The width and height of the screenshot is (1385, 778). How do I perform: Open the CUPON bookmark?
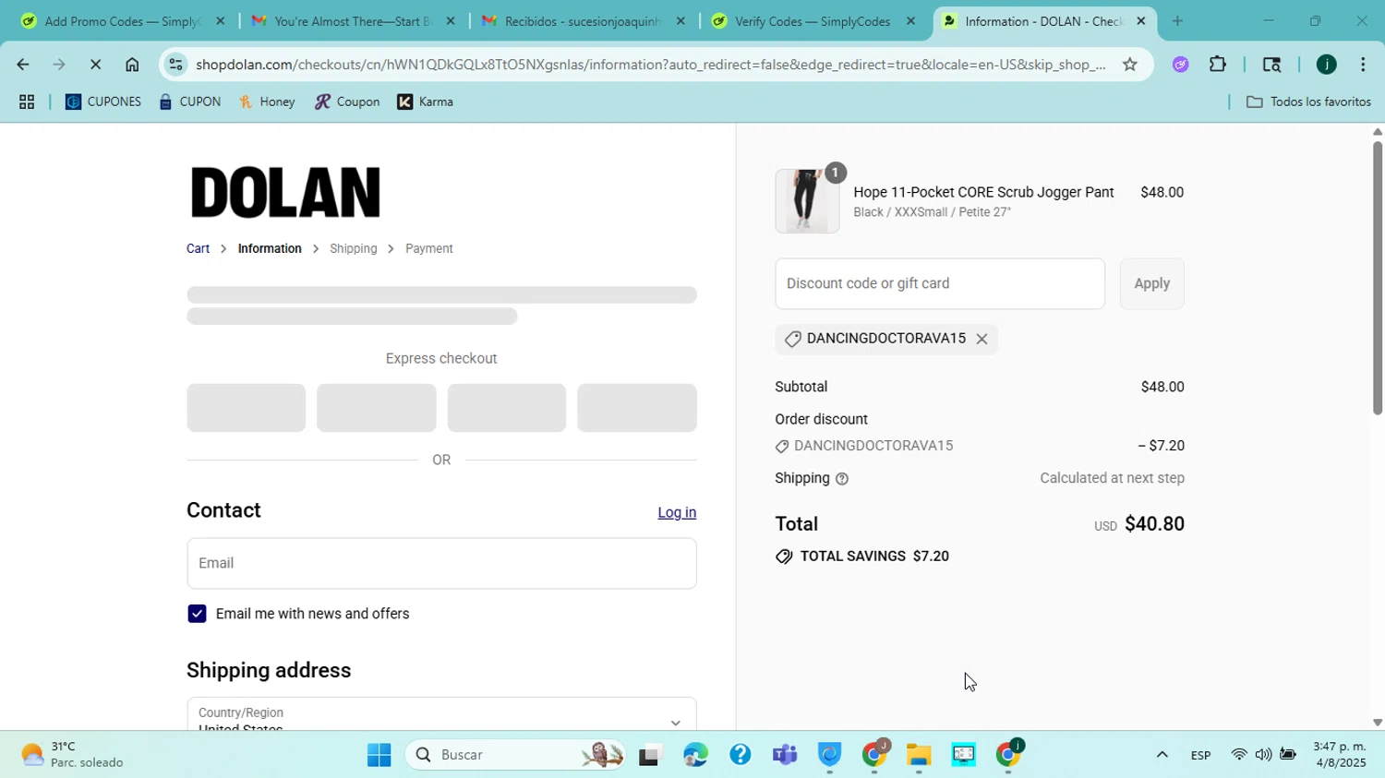189,102
